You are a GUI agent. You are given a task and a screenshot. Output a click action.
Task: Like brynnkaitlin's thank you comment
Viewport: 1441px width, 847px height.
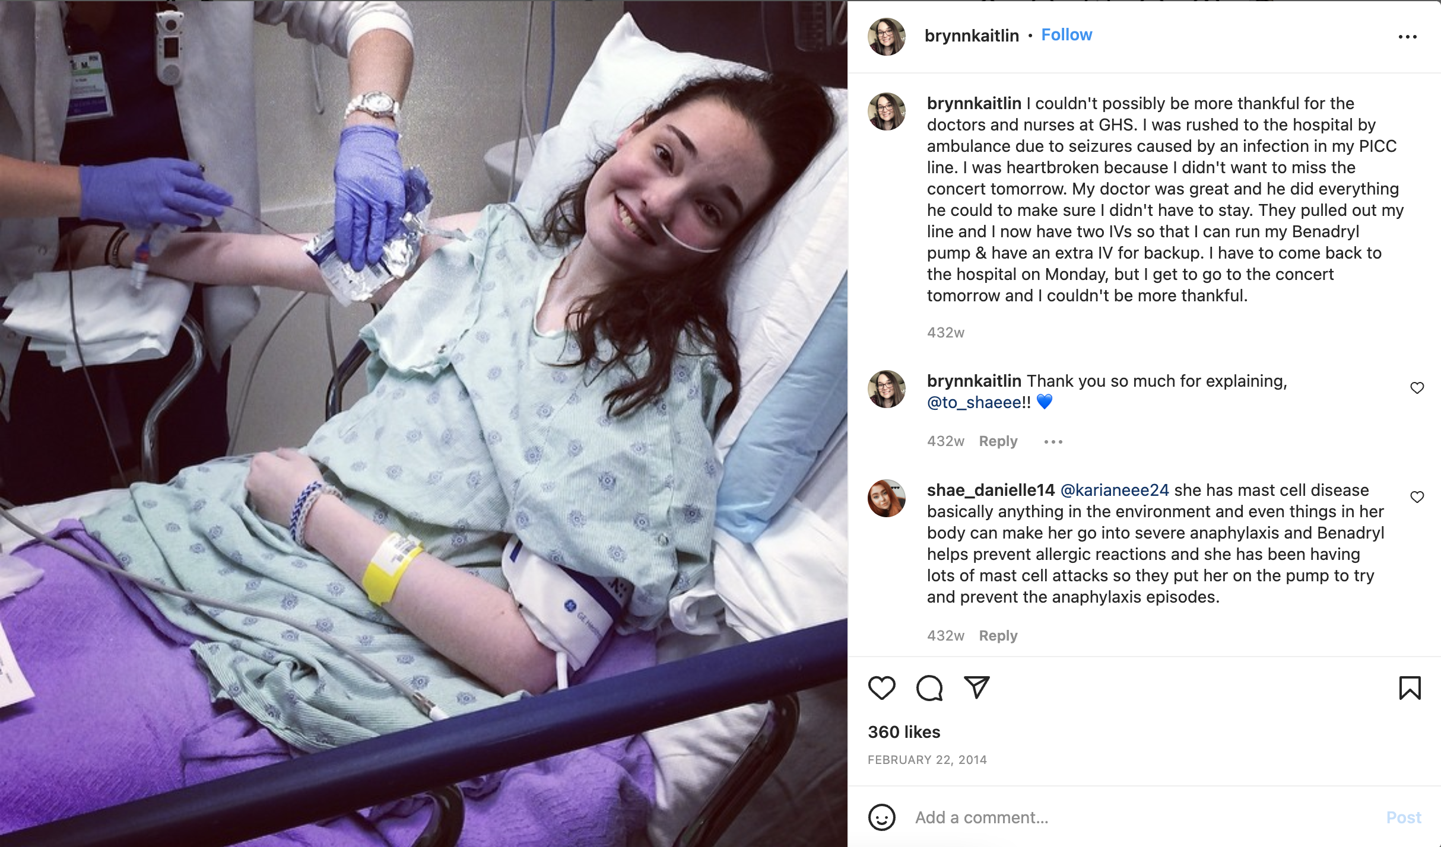pos(1417,388)
